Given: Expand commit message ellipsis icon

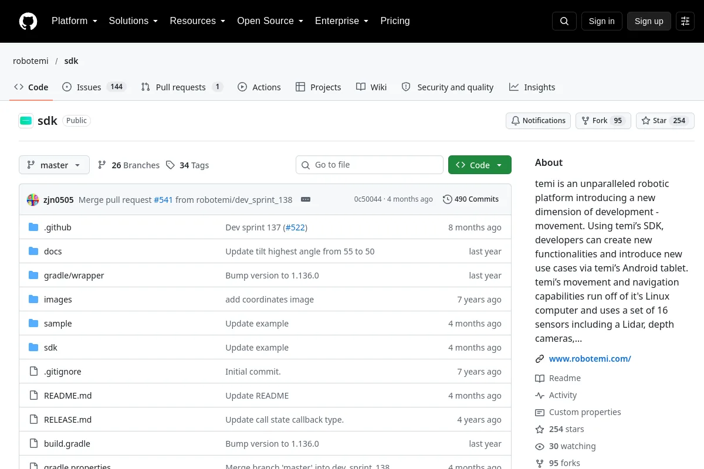Looking at the screenshot, I should (x=306, y=199).
